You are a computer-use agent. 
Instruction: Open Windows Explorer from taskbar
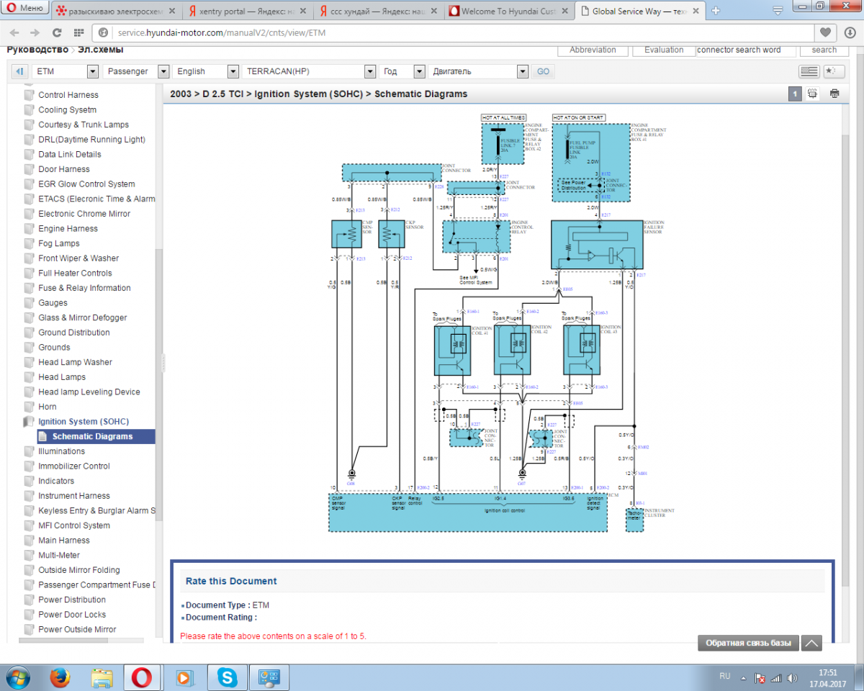102,677
